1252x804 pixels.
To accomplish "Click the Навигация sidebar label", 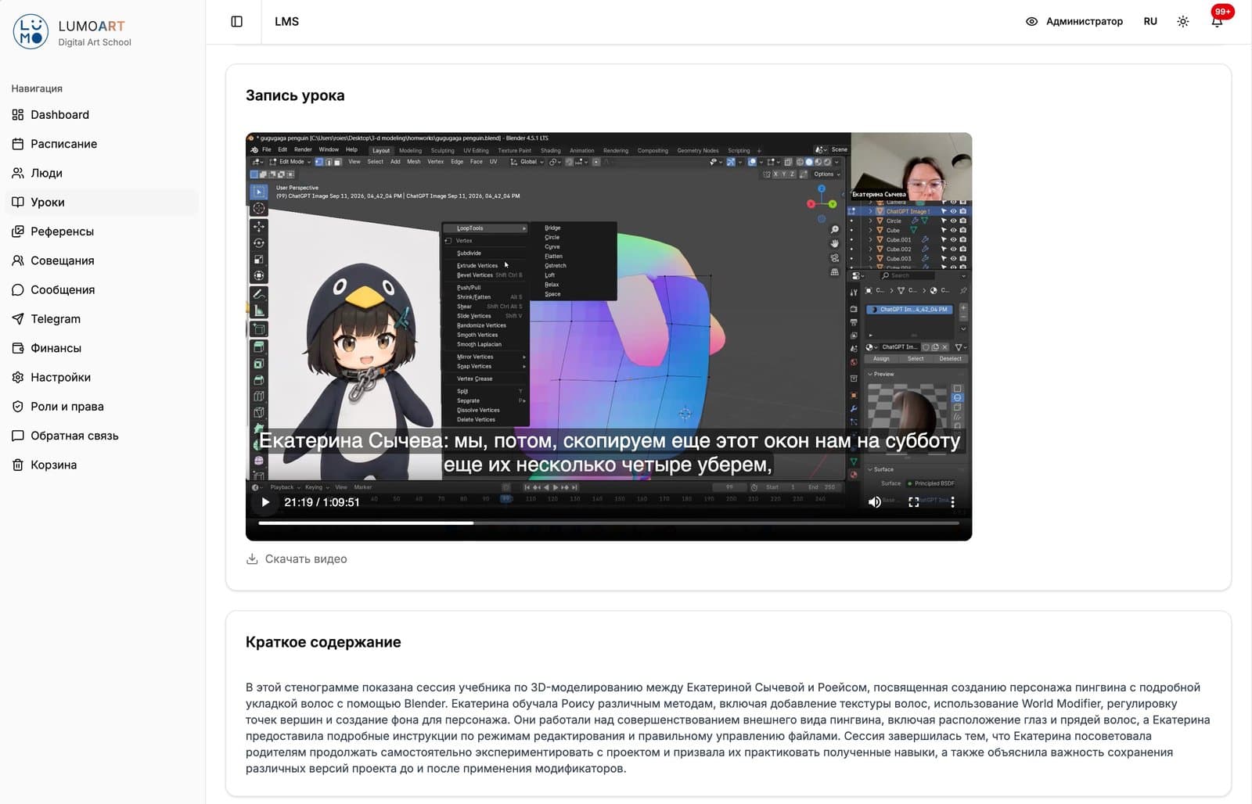I will [37, 88].
